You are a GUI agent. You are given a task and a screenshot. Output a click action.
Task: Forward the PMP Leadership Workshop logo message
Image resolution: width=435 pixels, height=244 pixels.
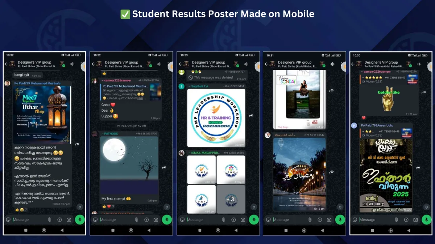tap(251, 116)
